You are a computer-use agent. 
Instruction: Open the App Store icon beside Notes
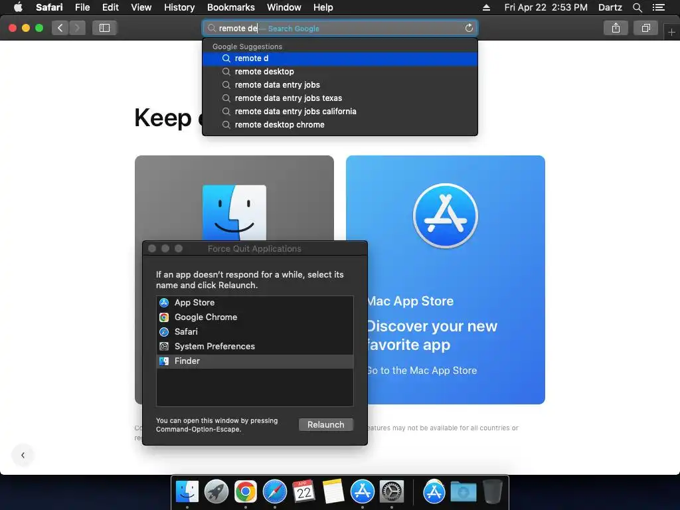362,492
